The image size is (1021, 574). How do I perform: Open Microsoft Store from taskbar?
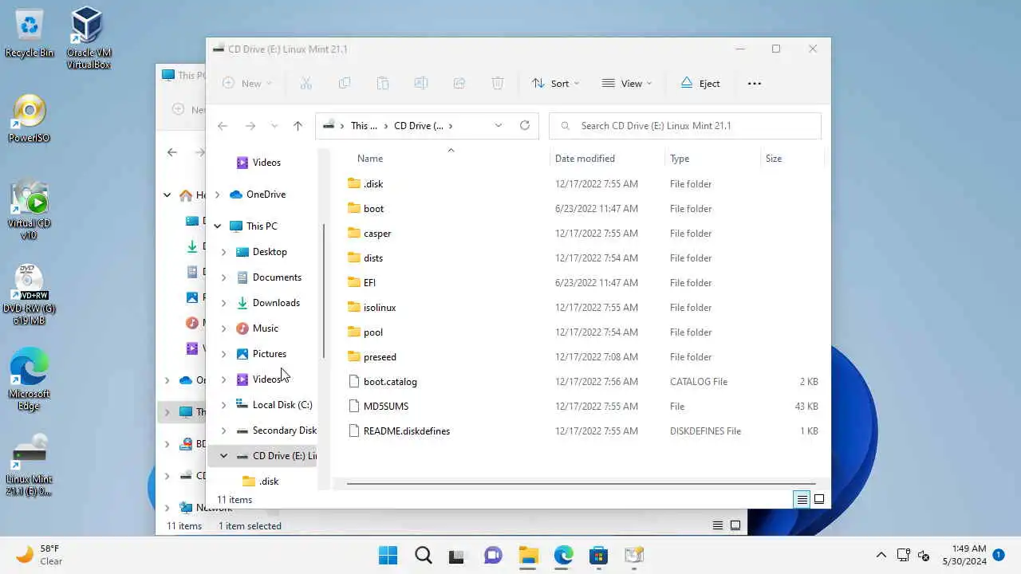point(598,555)
